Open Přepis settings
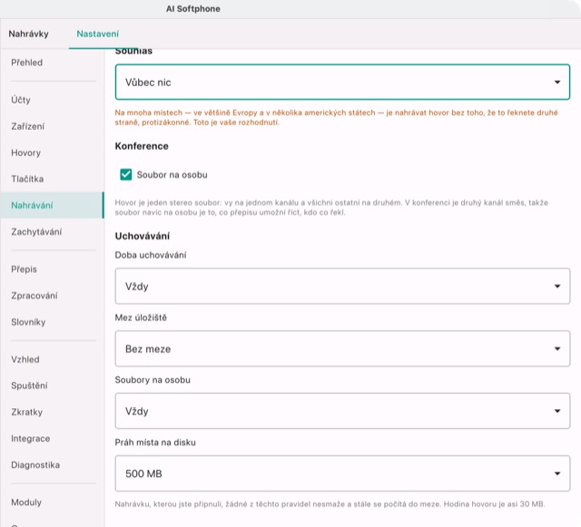 pos(25,269)
